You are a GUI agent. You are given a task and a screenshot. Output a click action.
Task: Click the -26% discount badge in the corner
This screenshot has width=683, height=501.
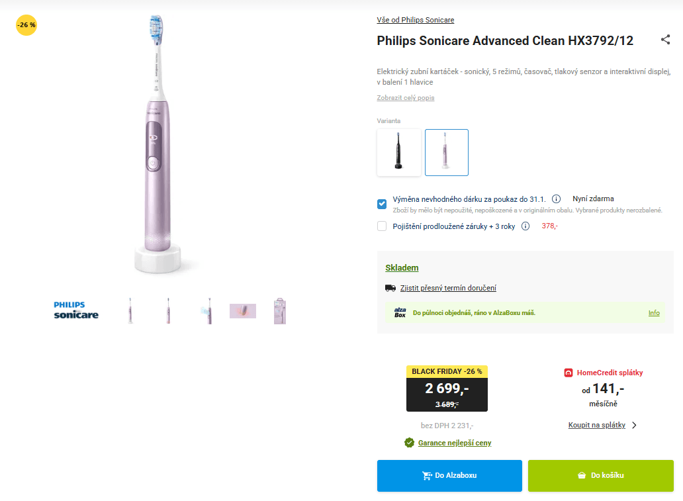coord(26,25)
